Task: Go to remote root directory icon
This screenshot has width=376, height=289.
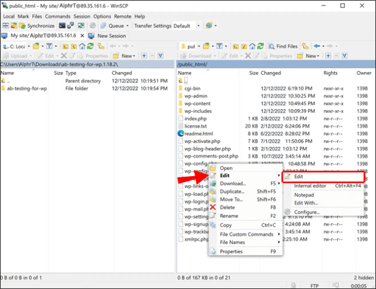Action: 244,46
